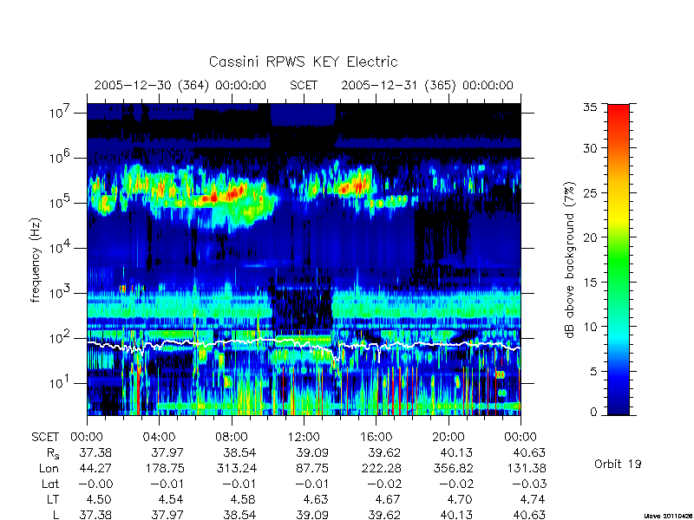
Task: Click the LT value 4.70
Action: coord(461,499)
